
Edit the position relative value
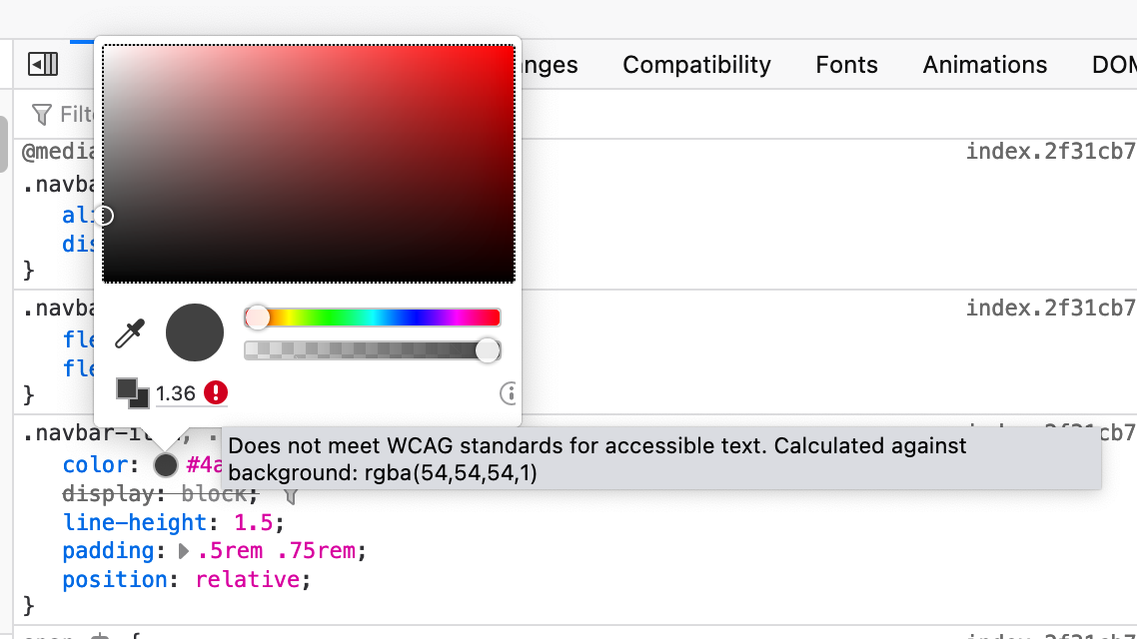247,579
